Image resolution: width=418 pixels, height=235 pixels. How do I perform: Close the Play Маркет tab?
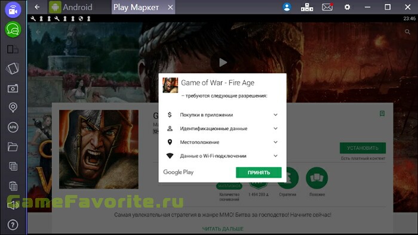[170, 7]
